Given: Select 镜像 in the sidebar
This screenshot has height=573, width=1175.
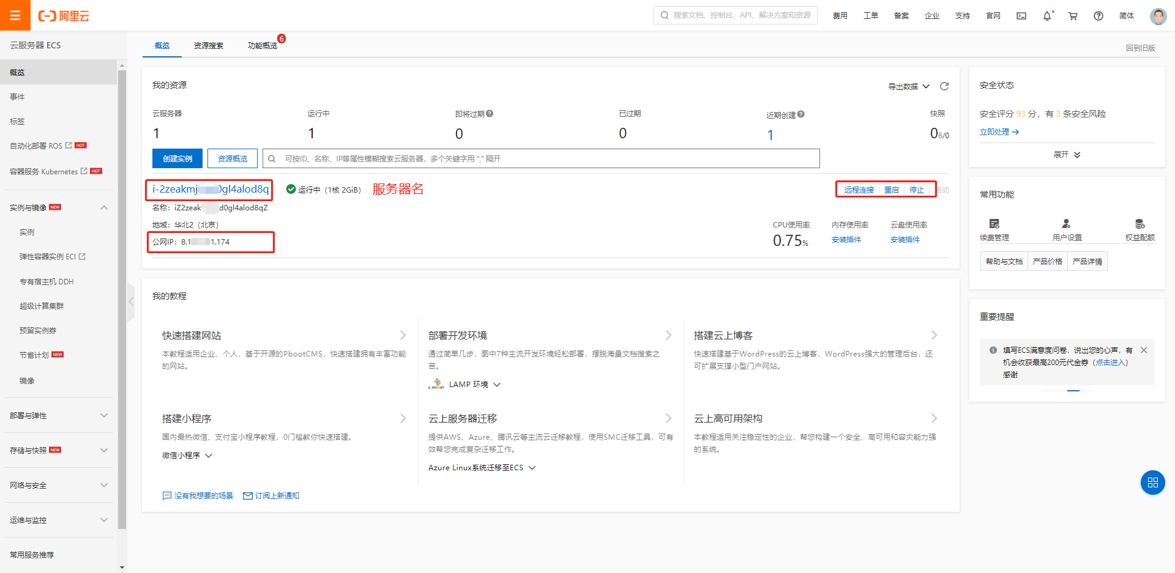Looking at the screenshot, I should tap(27, 381).
